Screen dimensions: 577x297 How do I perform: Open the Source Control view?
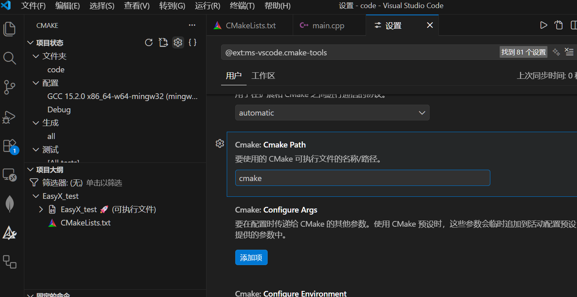(9, 87)
